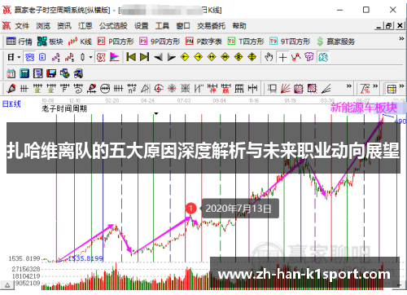Click the 新能源车板块 label
Screen dimensions: 407x295
click(x=364, y=108)
